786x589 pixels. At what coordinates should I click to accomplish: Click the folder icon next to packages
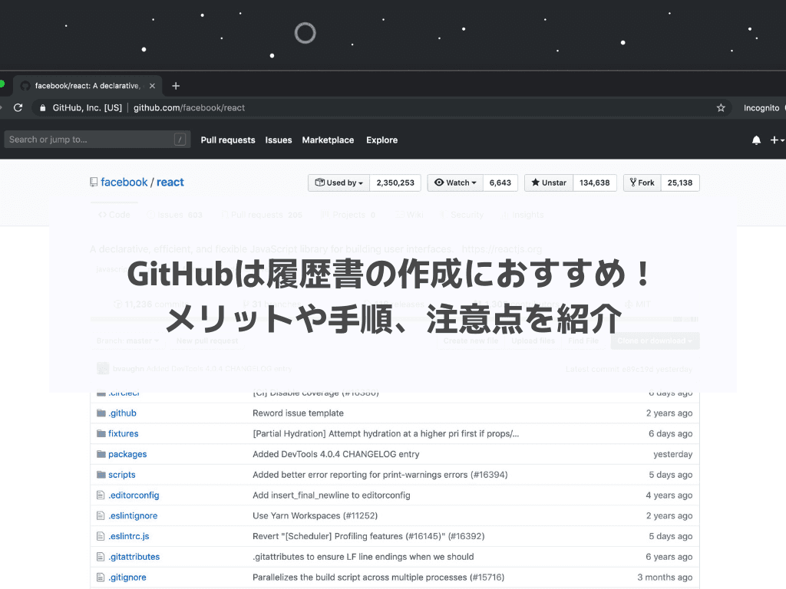[101, 454]
